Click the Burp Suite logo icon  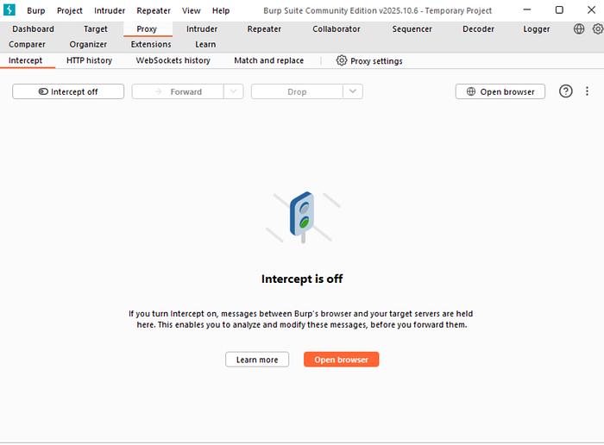(x=9, y=9)
